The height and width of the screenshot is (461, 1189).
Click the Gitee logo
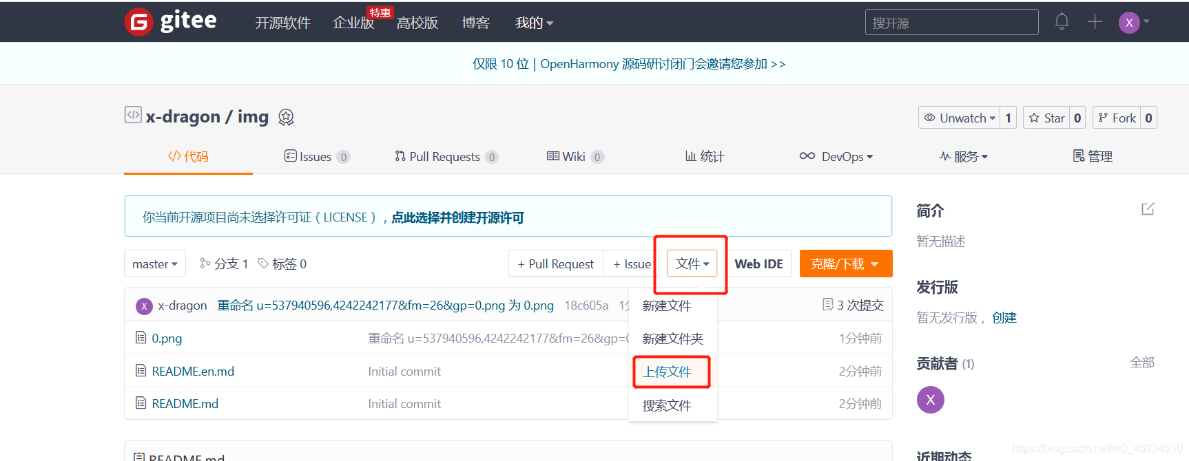click(x=171, y=22)
